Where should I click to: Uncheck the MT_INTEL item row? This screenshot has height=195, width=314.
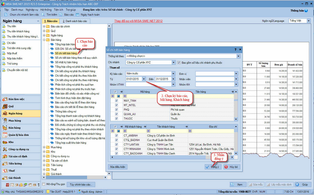[x=116, y=105]
